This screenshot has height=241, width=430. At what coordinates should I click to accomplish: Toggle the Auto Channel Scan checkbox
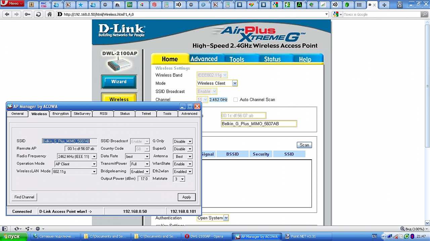tap(235, 100)
